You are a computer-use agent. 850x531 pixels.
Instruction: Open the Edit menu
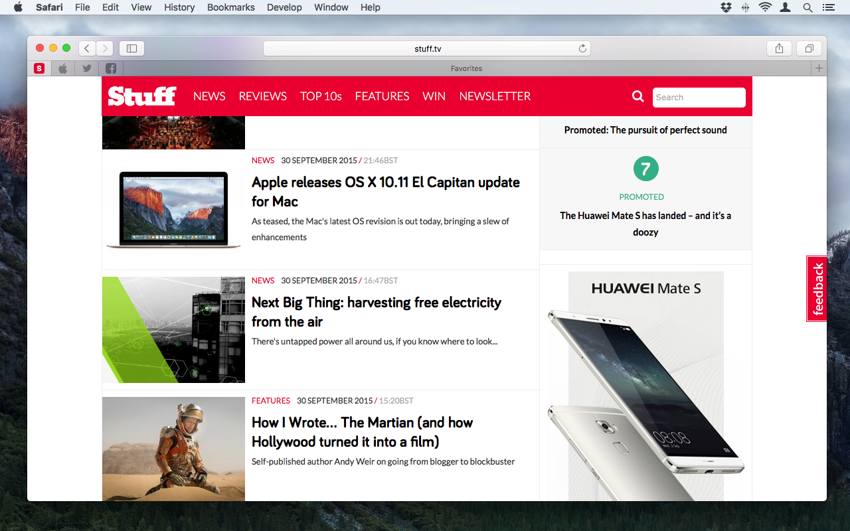(x=110, y=7)
